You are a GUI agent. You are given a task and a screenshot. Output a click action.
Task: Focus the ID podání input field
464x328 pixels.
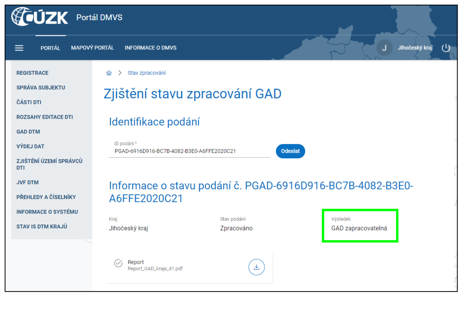pos(189,151)
